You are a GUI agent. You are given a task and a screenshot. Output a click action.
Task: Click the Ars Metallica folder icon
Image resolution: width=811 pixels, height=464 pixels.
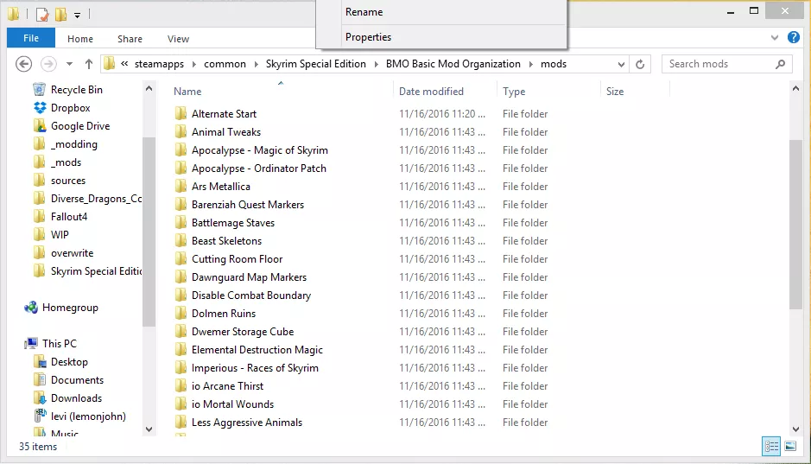pos(181,187)
